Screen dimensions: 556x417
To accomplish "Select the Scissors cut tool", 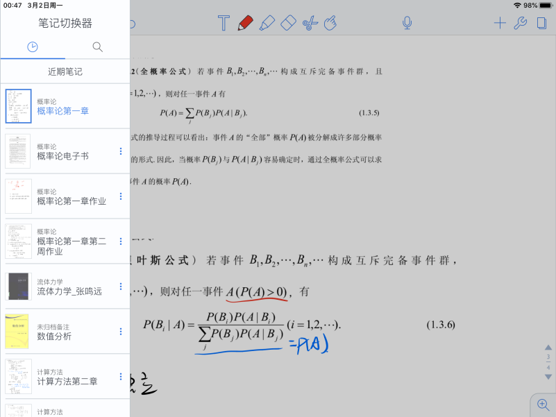I will 310,23.
